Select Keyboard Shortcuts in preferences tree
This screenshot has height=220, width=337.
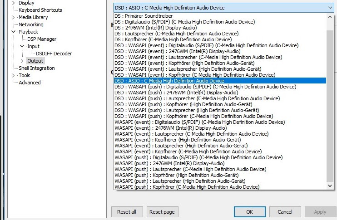(40, 10)
